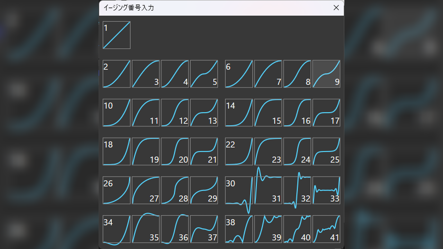Pick easing curve number 13
Viewport: 443px width, 249px height.
point(204,112)
